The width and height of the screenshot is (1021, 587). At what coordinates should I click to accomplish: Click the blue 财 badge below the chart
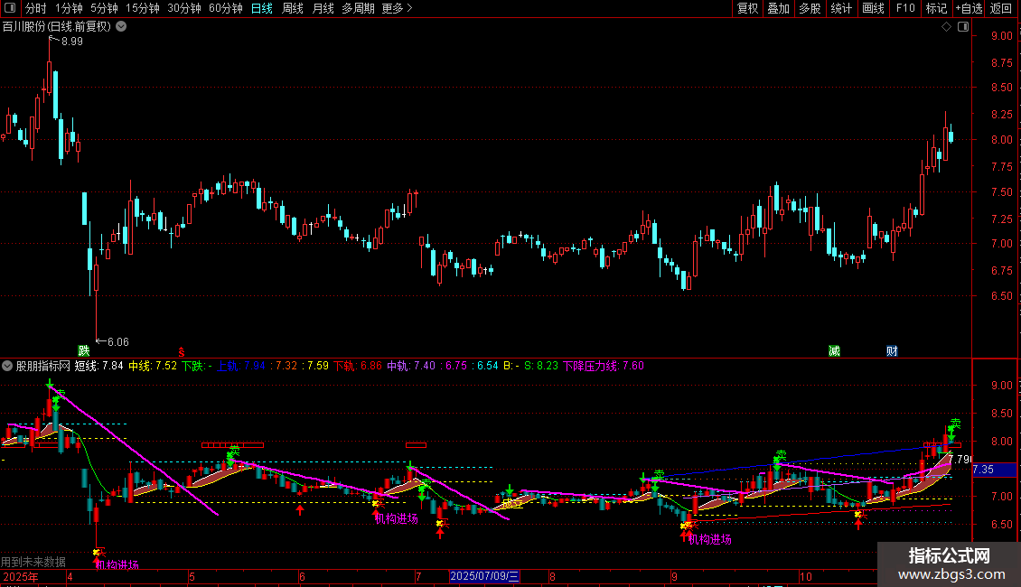pyautogui.click(x=892, y=350)
